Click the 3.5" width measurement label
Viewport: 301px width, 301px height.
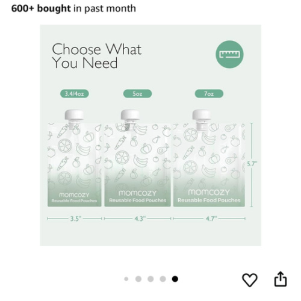[x=76, y=219]
